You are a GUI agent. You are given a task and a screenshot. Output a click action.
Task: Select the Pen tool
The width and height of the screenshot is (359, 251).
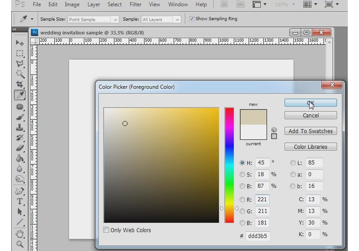coord(20,191)
